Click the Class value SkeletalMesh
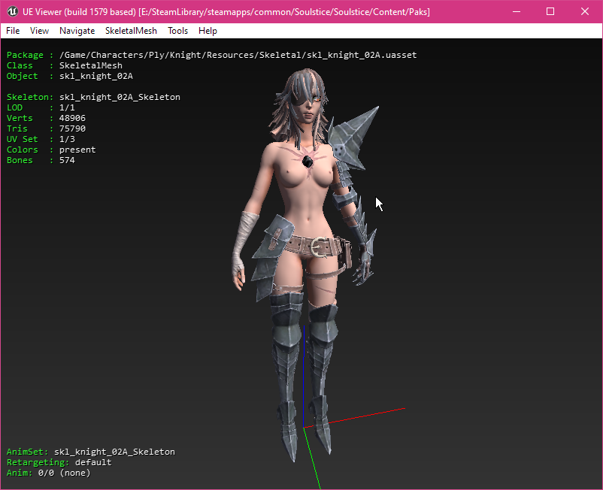603x490 pixels. [x=91, y=65]
